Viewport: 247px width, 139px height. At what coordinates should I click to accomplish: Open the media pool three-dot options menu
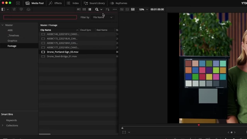(x=115, y=9)
